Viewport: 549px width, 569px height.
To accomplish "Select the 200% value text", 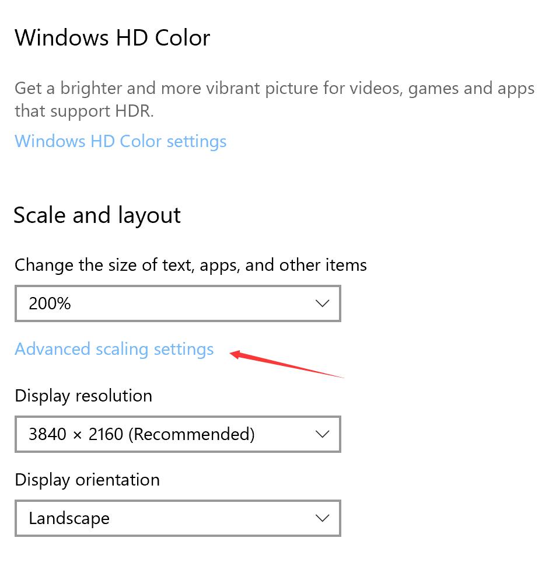I will (x=50, y=303).
